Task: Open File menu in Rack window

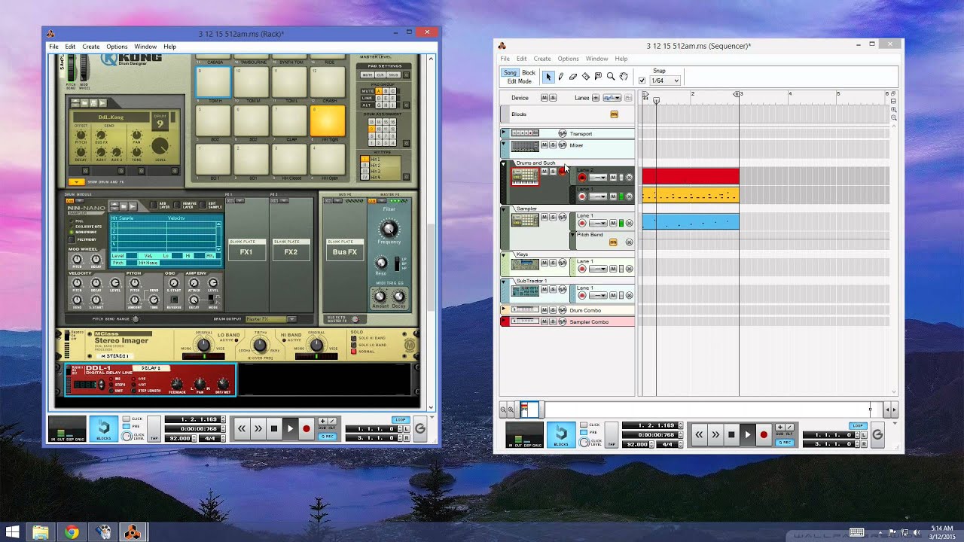Action: point(53,47)
